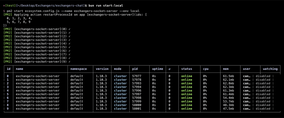284x118 pixels.
Task: Click the 'pid' column header
Action: (x=135, y=69)
